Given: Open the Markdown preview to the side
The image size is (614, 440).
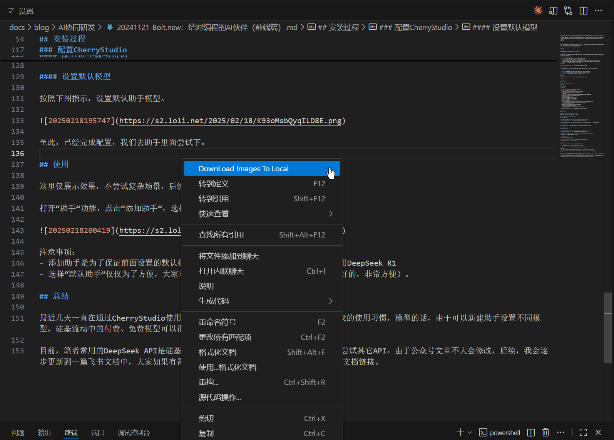Looking at the screenshot, I should click(553, 10).
